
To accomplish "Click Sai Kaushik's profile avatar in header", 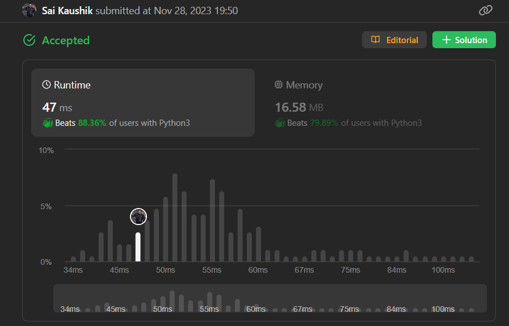I will (x=29, y=10).
